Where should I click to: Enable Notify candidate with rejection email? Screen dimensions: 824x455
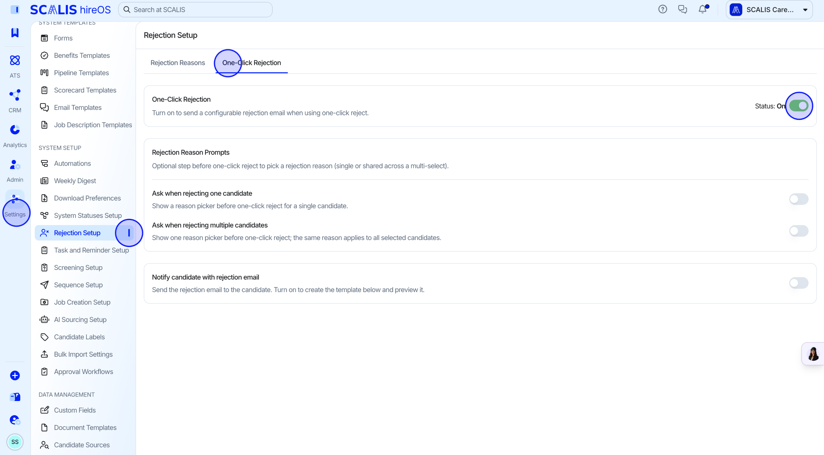(799, 283)
